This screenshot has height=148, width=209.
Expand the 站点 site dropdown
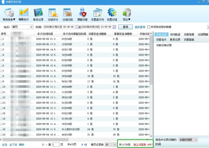32,27
